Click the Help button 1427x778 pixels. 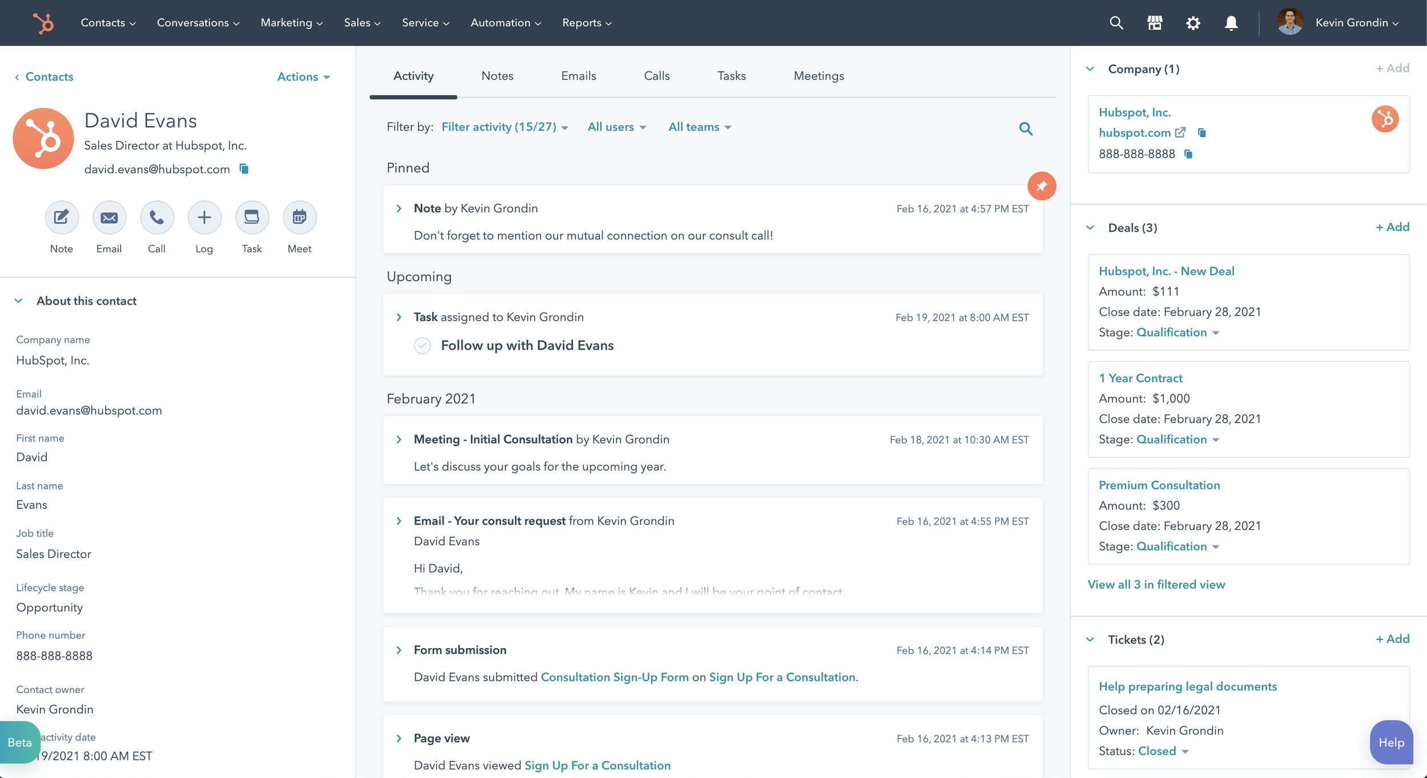(1391, 742)
